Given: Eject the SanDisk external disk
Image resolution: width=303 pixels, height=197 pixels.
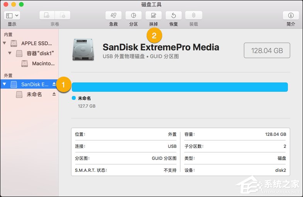Looking at the screenshot, I should click(54, 84).
